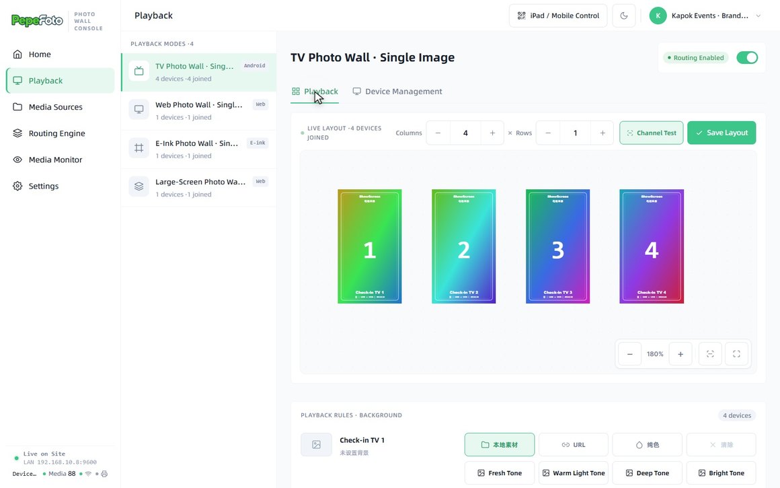Select the Check-in TV 3 screen thumbnail

(x=557, y=246)
